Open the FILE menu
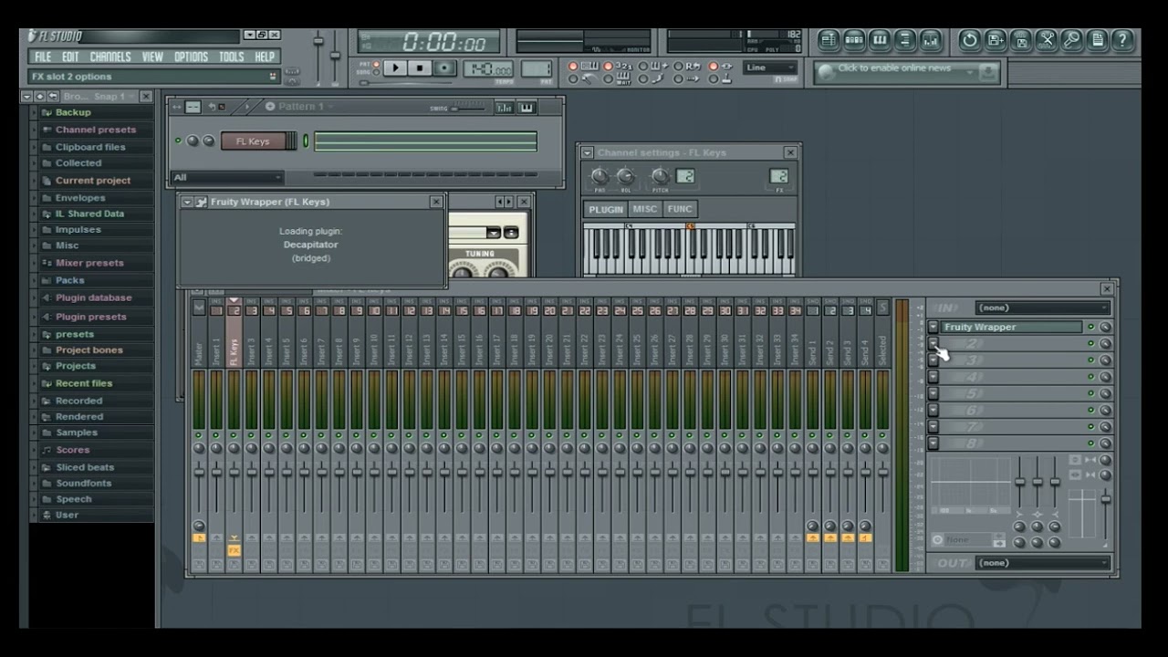 pos(43,57)
